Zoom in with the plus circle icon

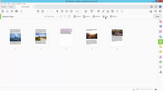tap(71, 11)
